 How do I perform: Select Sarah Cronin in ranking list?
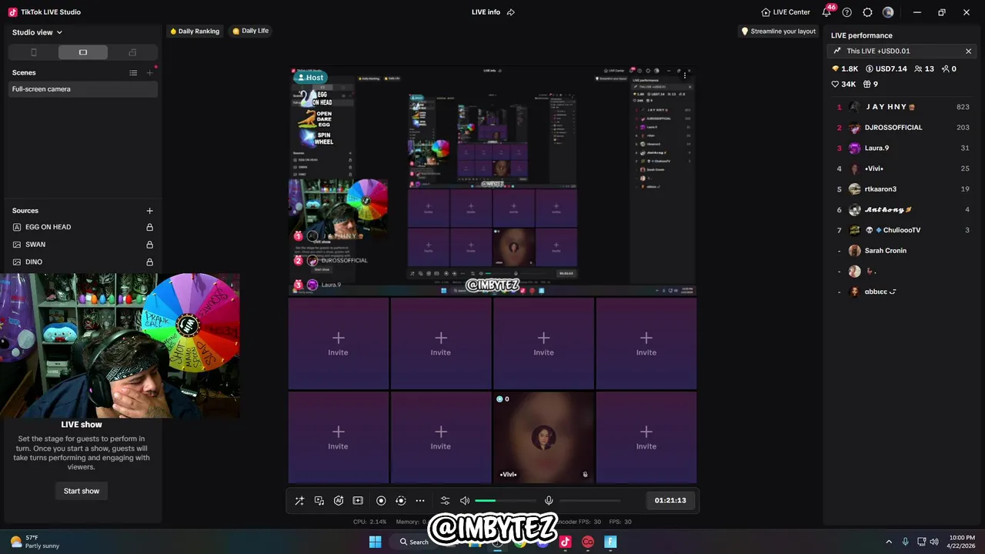coord(904,251)
